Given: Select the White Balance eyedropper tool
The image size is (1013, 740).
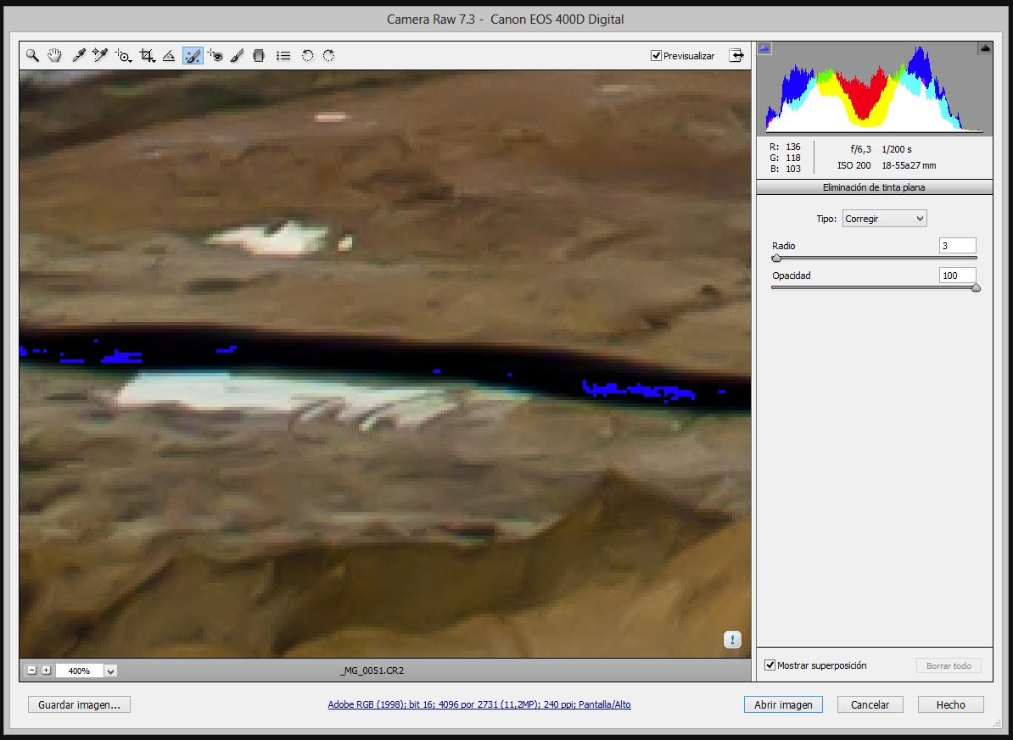Looking at the screenshot, I should (x=78, y=56).
